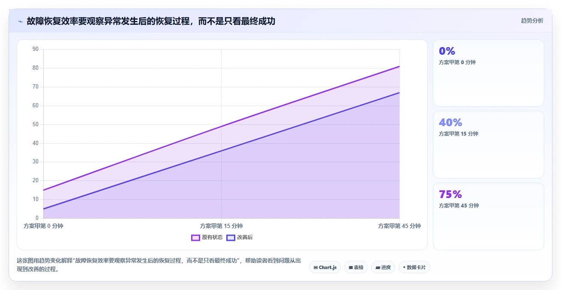The height and width of the screenshot is (290, 561).
Task: Click the 数据卡片 tag chip
Action: [x=414, y=267]
